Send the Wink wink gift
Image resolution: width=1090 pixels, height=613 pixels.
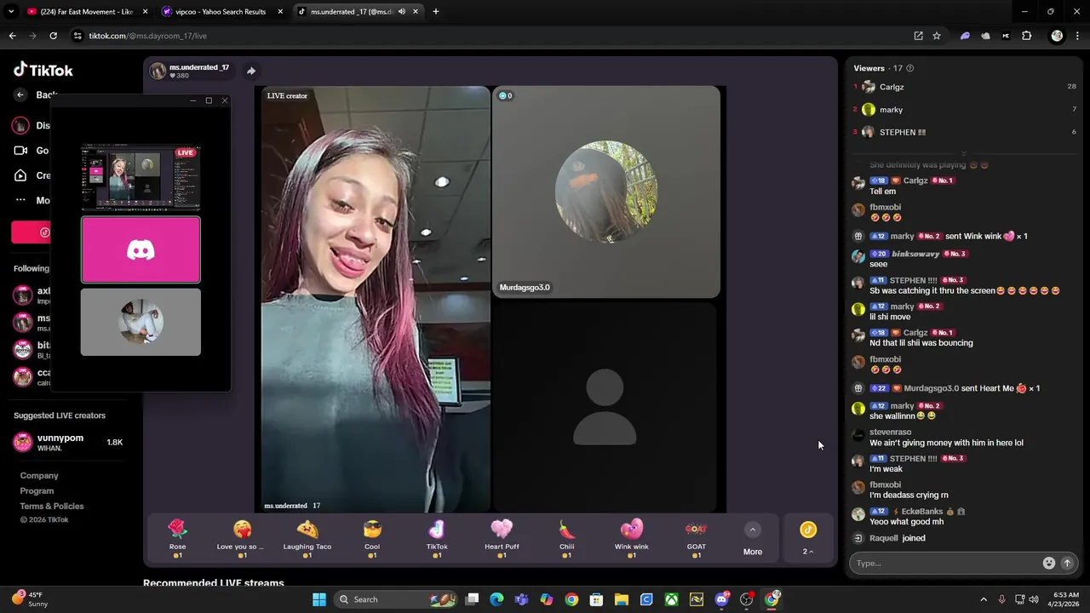631,540
